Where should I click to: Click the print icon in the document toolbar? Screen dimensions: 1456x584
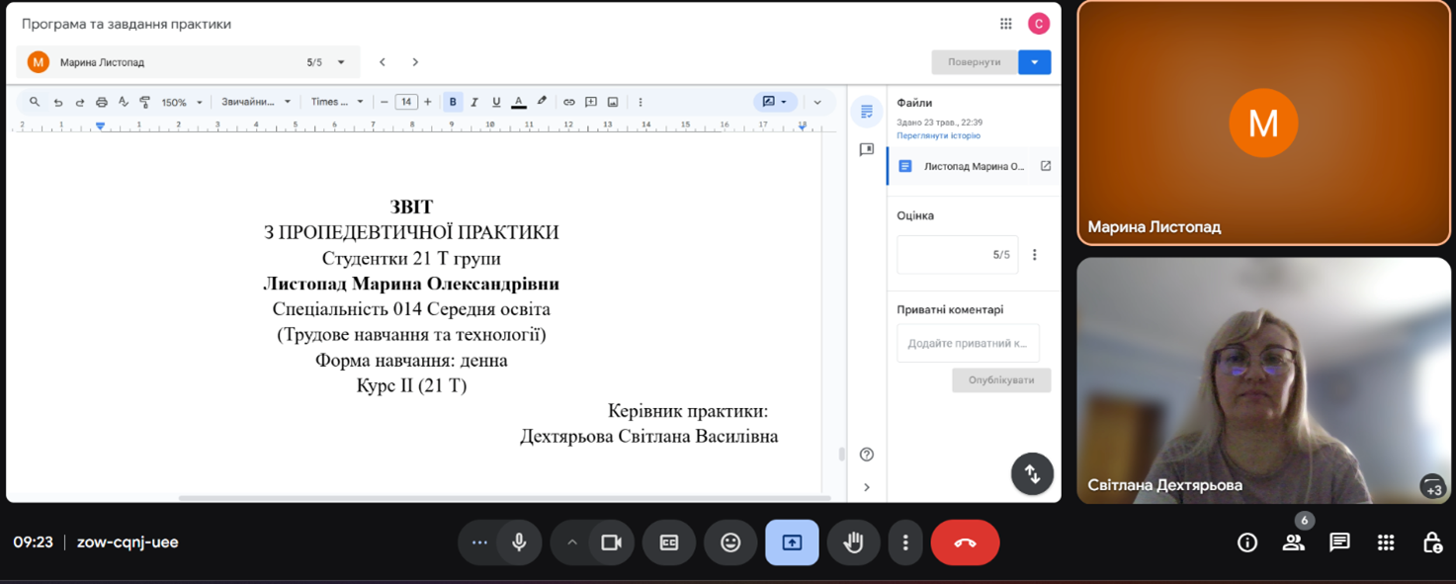(x=101, y=102)
